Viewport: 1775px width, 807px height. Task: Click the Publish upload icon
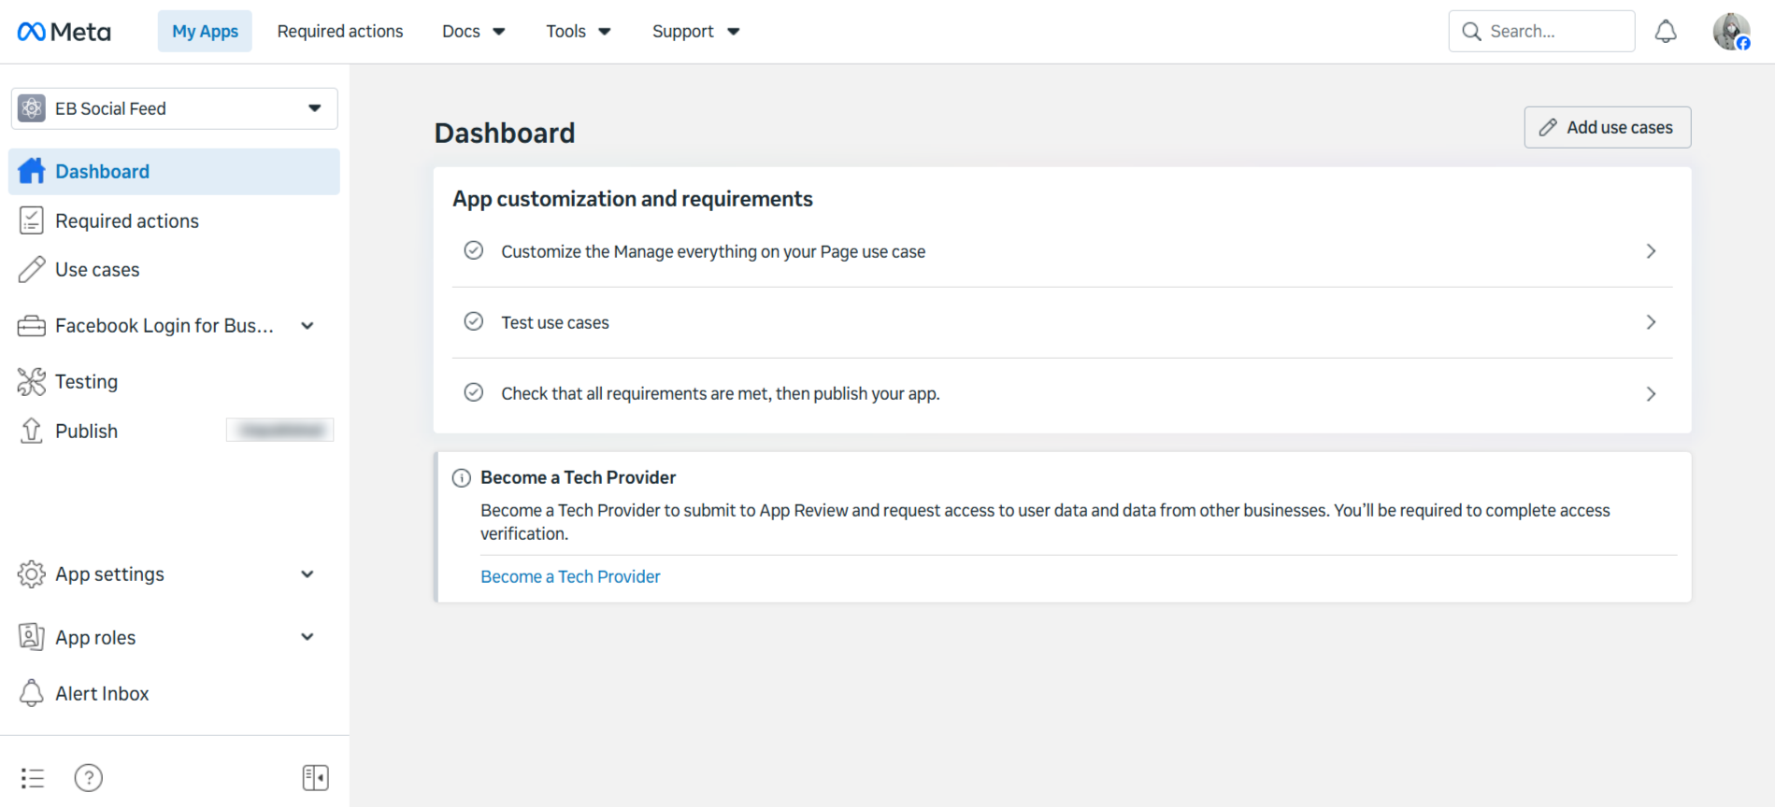31,431
